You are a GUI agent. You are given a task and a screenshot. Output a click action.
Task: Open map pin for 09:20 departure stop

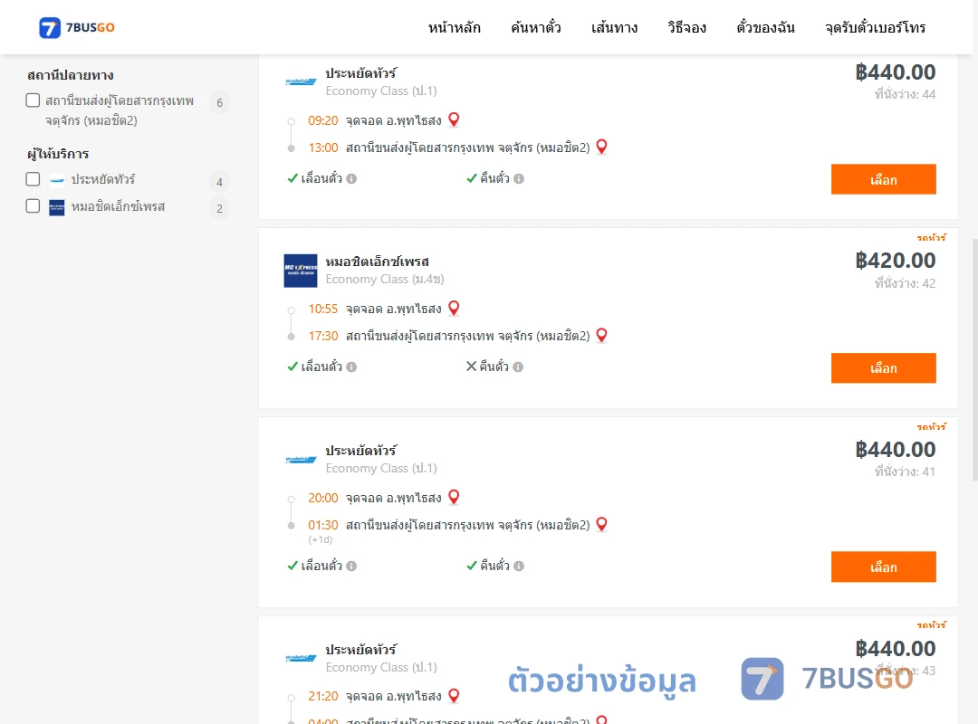(x=454, y=119)
